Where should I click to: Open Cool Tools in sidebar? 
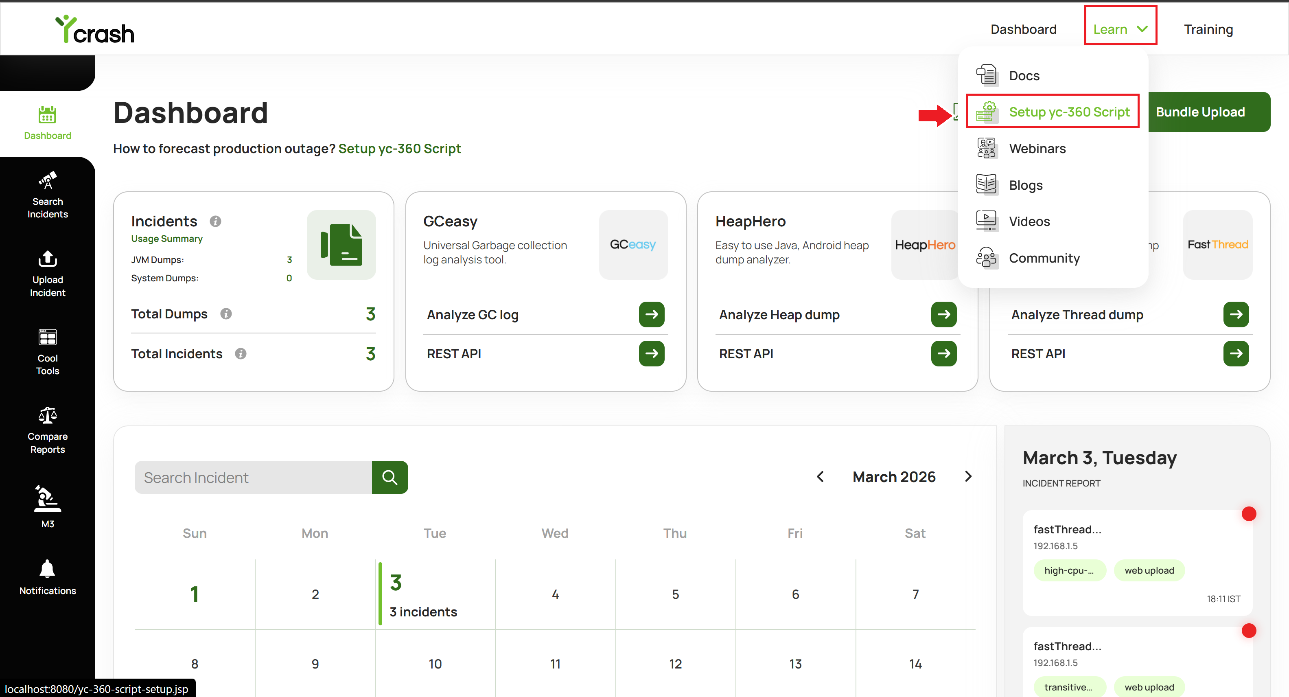point(48,352)
